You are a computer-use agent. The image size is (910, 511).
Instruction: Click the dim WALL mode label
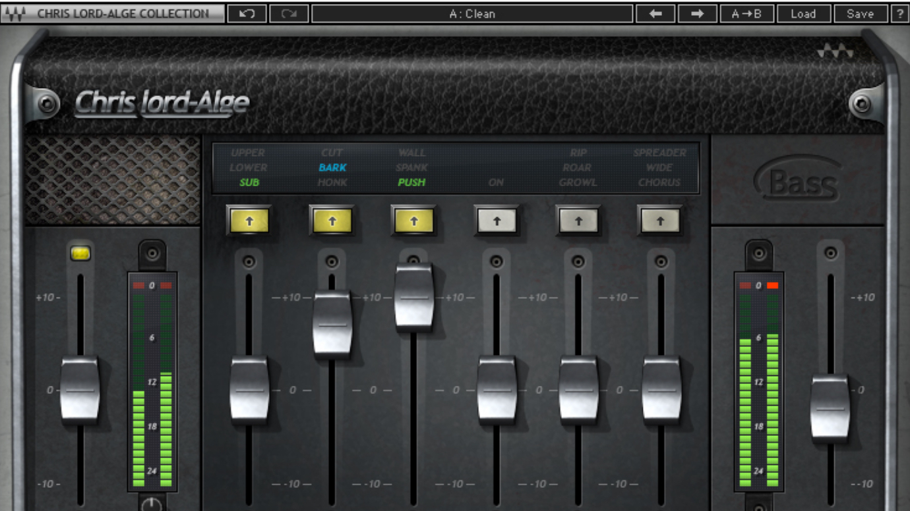click(411, 153)
